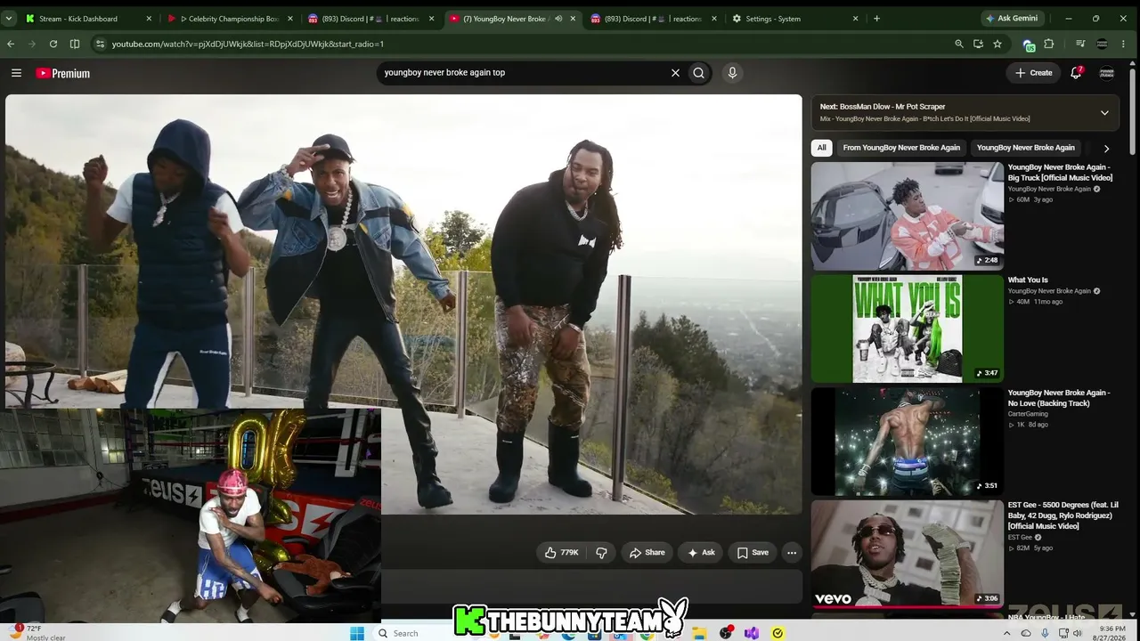This screenshot has height=641, width=1140.
Task: Click the No Love Backing Track thumbnail
Action: point(908,442)
